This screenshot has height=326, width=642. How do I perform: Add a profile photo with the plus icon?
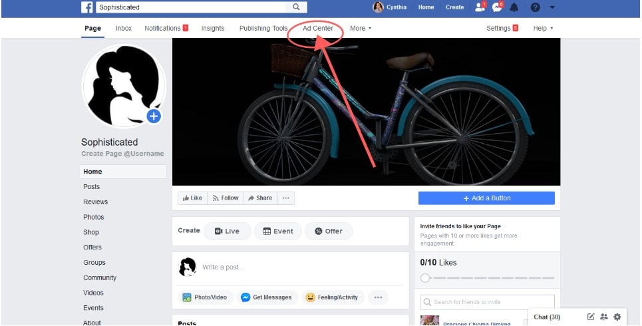pos(154,116)
